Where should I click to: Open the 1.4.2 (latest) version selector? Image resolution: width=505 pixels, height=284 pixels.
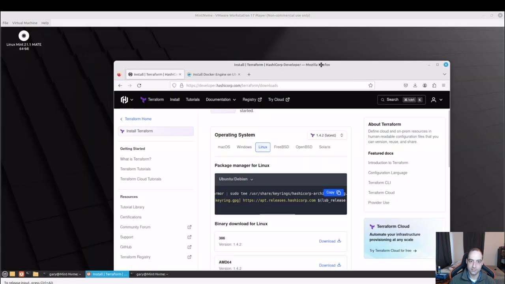pyautogui.click(x=327, y=135)
